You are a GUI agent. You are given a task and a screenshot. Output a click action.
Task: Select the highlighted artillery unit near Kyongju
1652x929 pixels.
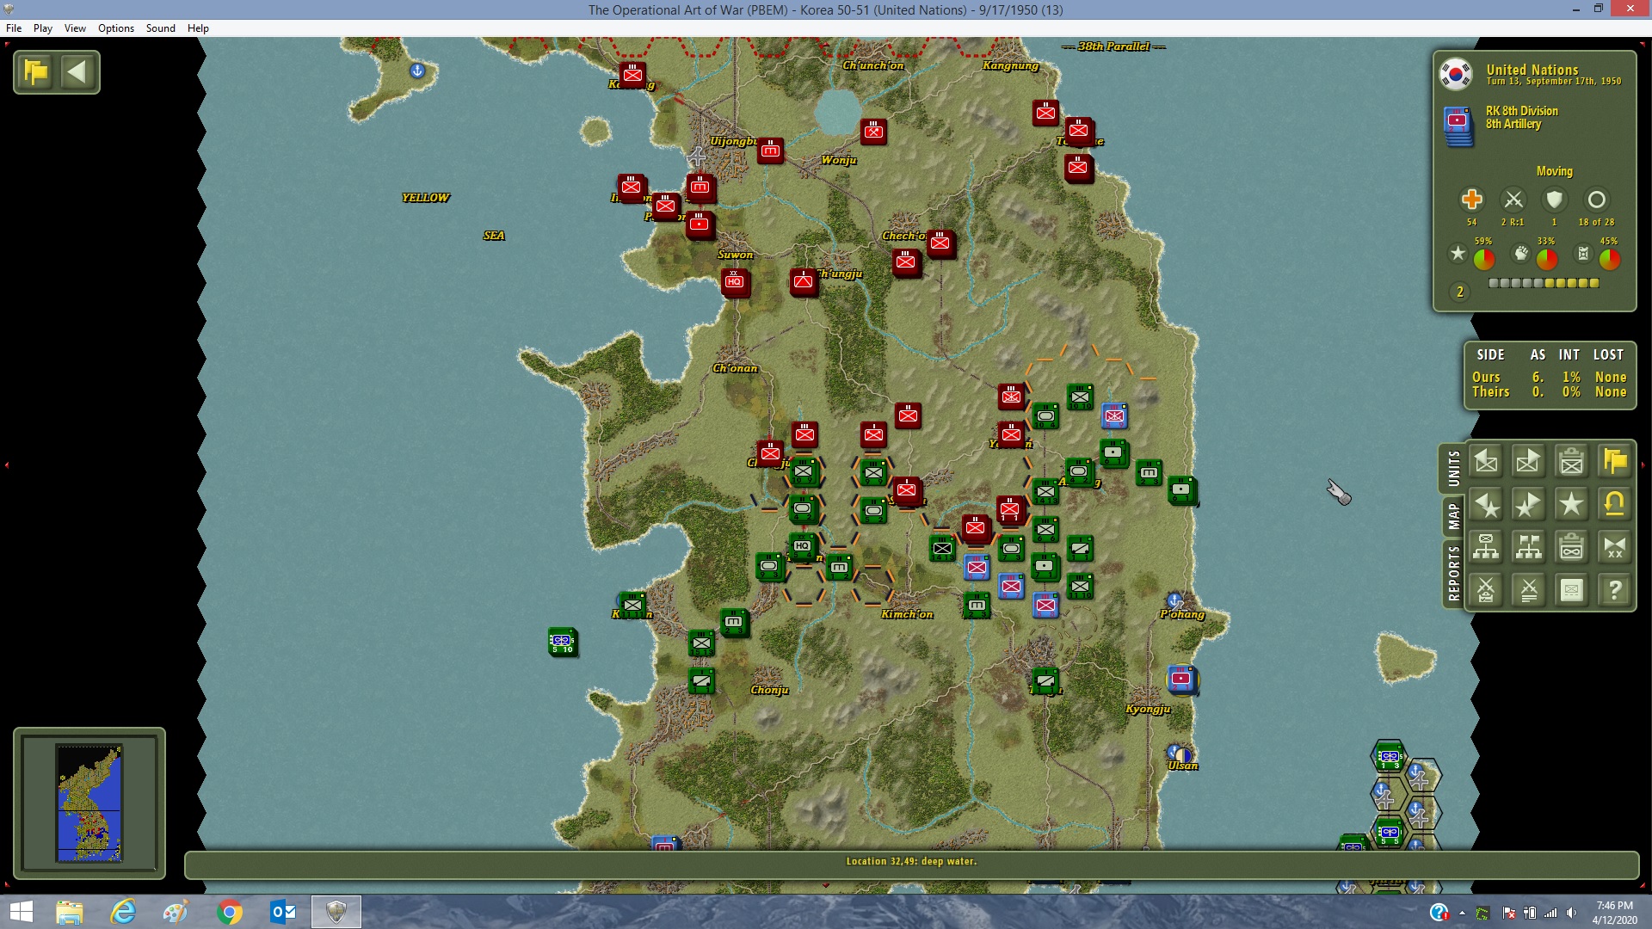1182,679
